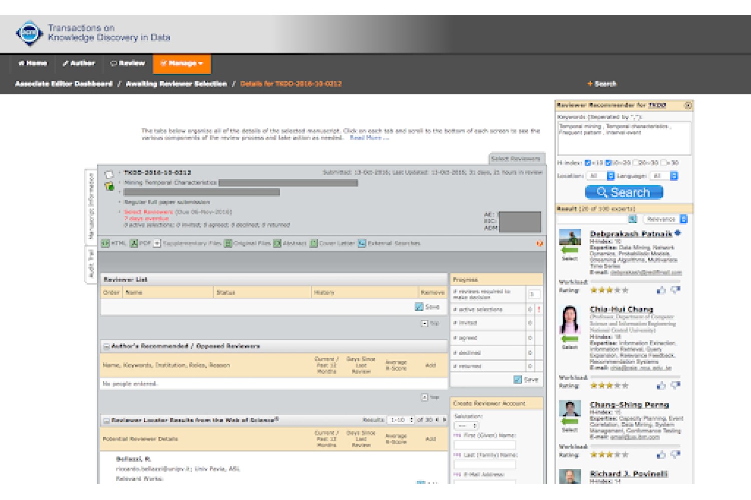751x500 pixels.
Task: Open the Cover Letter icon
Action: [x=314, y=243]
